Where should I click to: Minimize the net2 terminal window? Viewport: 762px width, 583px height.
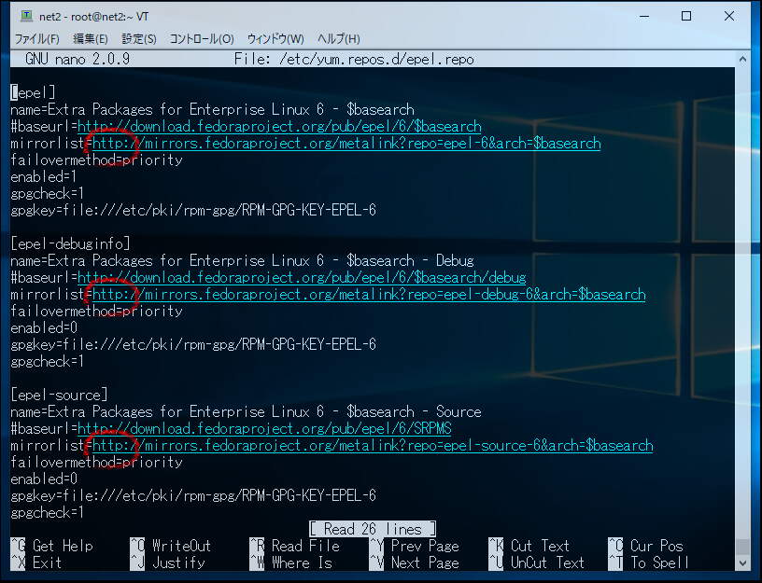click(644, 16)
